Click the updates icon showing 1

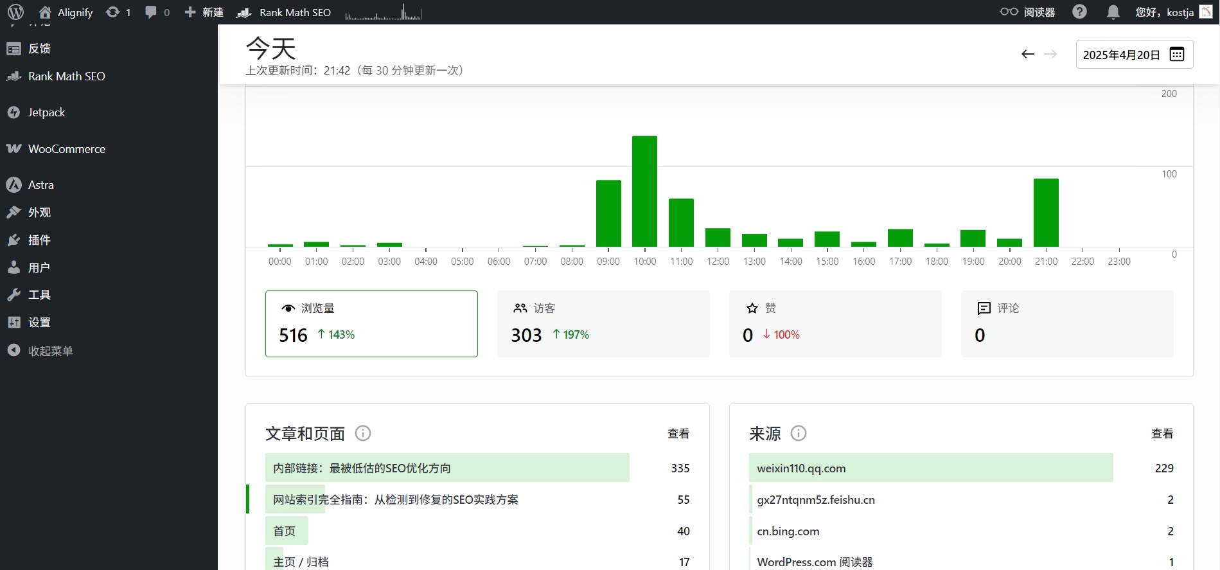tap(118, 12)
